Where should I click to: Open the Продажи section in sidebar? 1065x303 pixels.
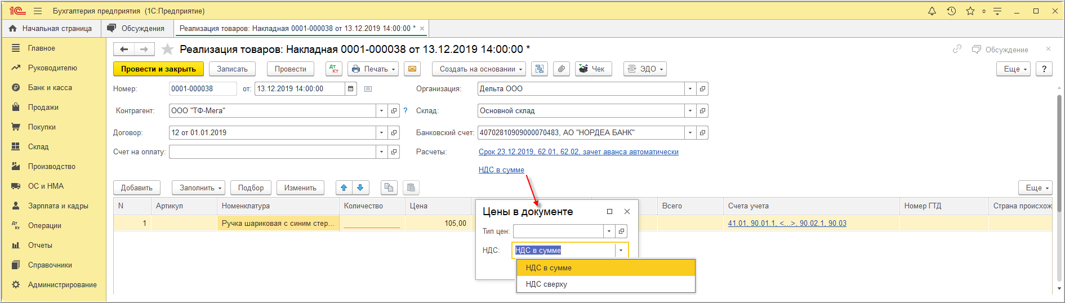(43, 108)
